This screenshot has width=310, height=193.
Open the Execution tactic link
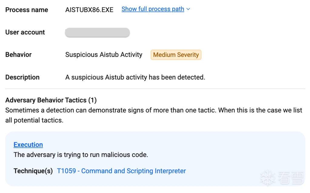(28, 145)
